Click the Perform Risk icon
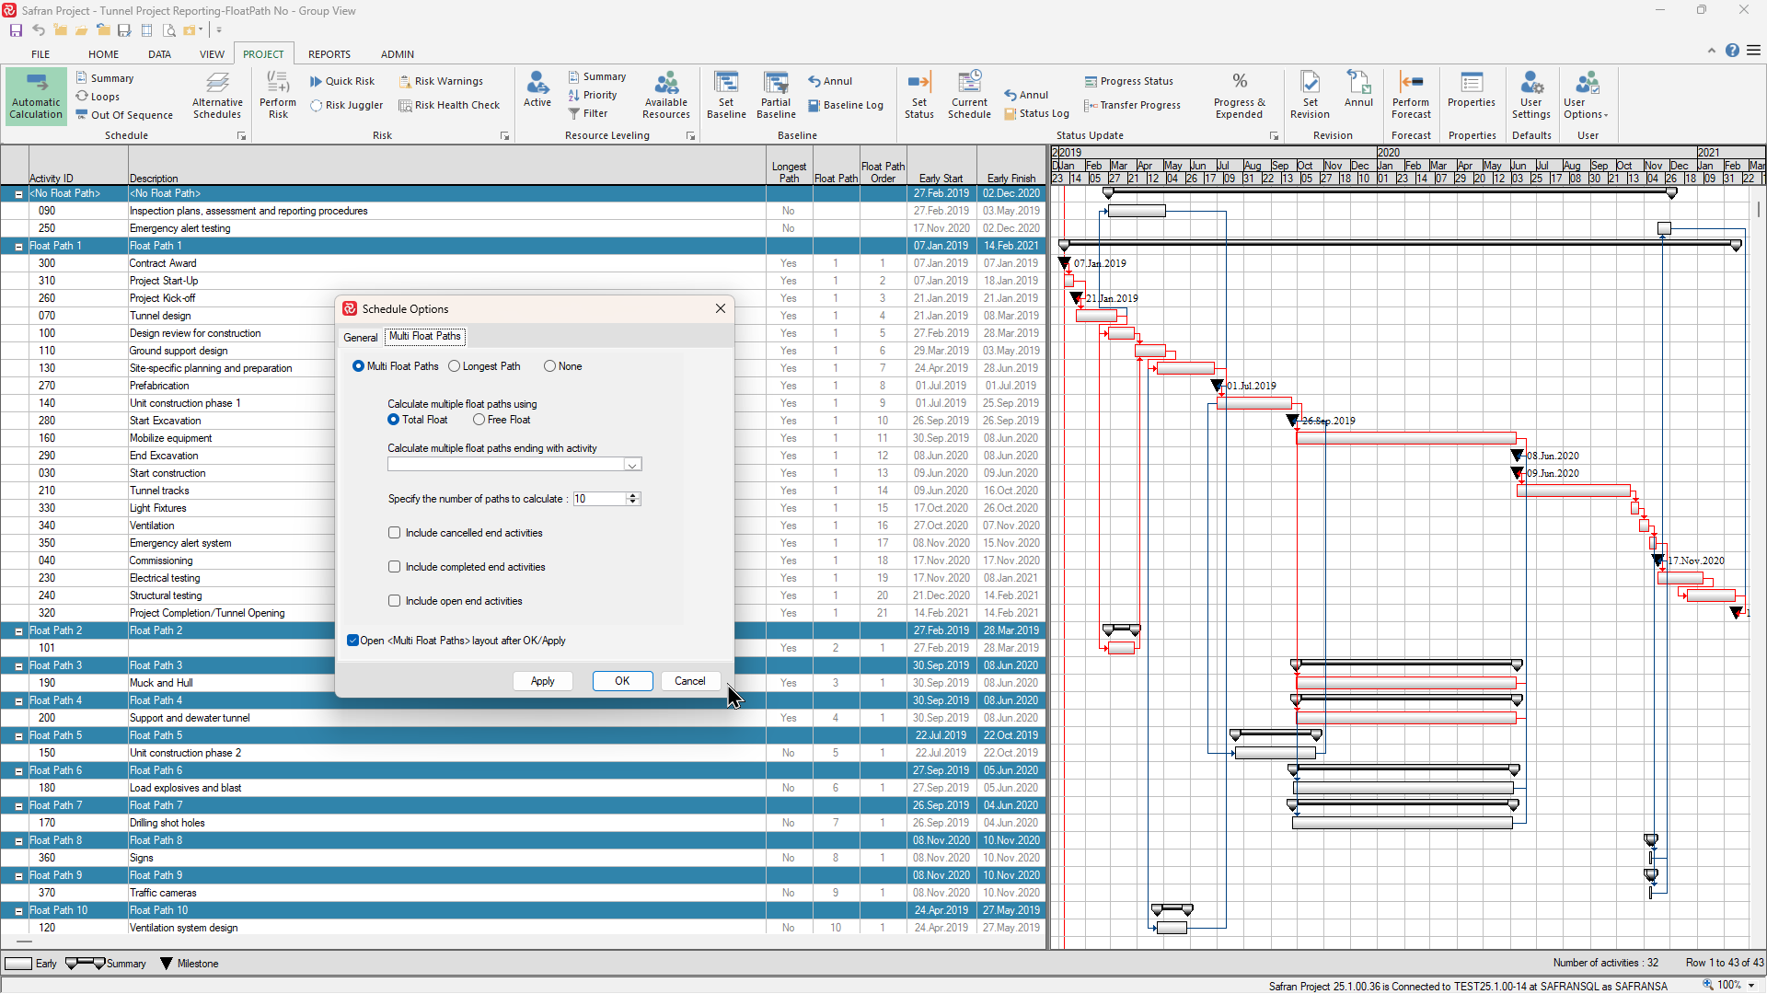The image size is (1767, 994). (278, 96)
